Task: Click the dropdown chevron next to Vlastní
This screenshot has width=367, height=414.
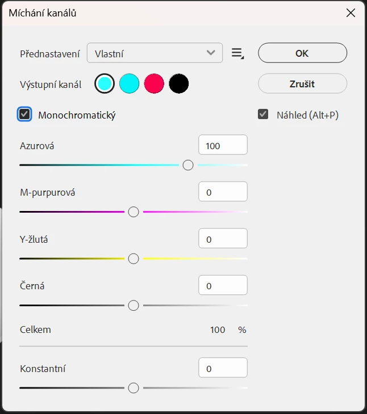Action: [x=211, y=53]
